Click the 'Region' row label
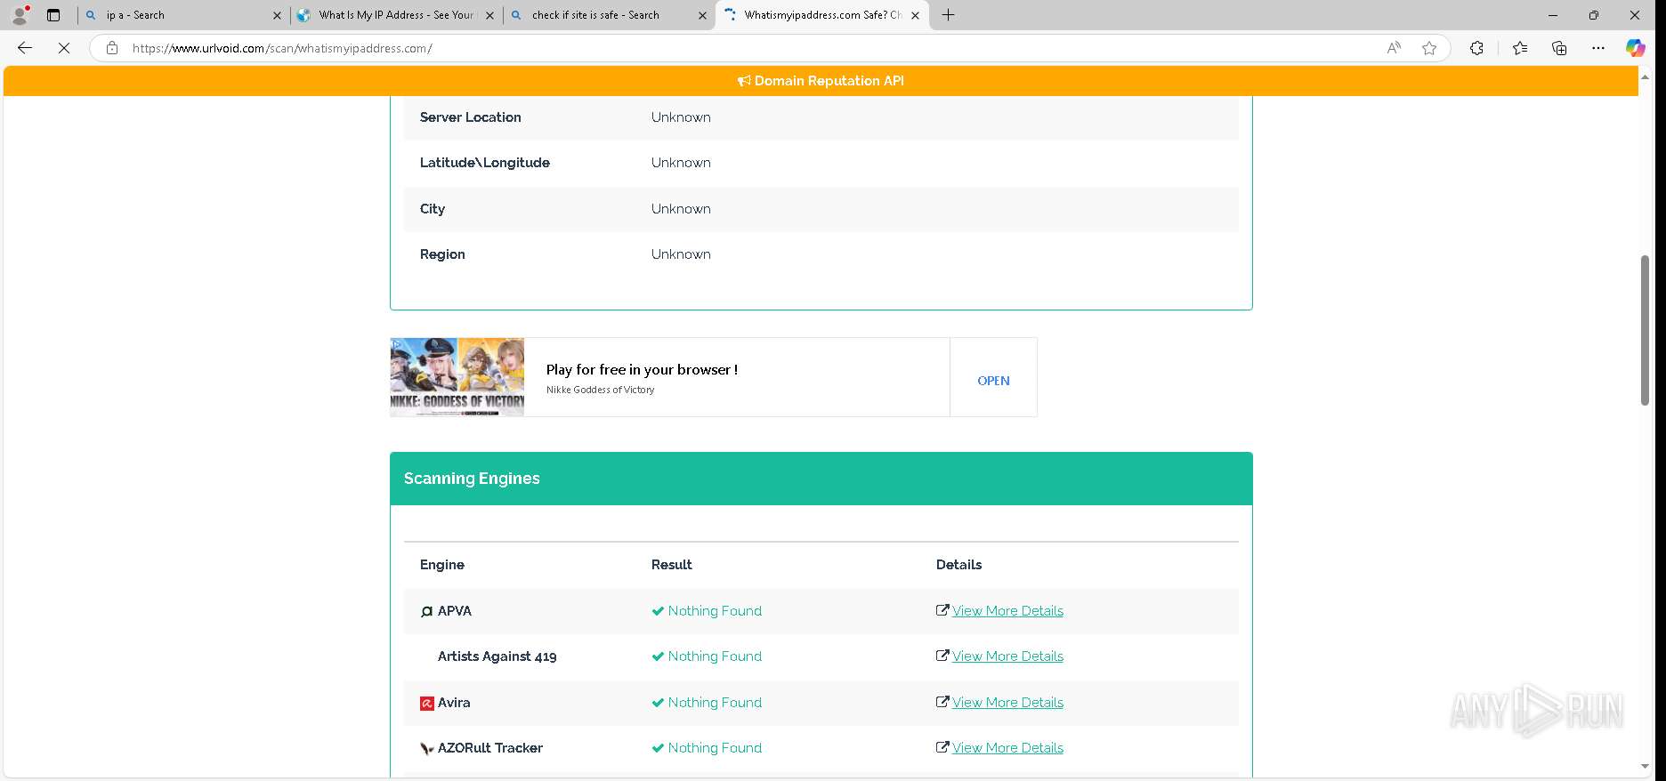Image resolution: width=1666 pixels, height=781 pixels. (x=442, y=254)
